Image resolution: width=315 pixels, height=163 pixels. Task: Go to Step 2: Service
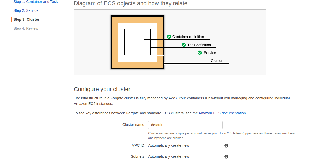click(26, 10)
